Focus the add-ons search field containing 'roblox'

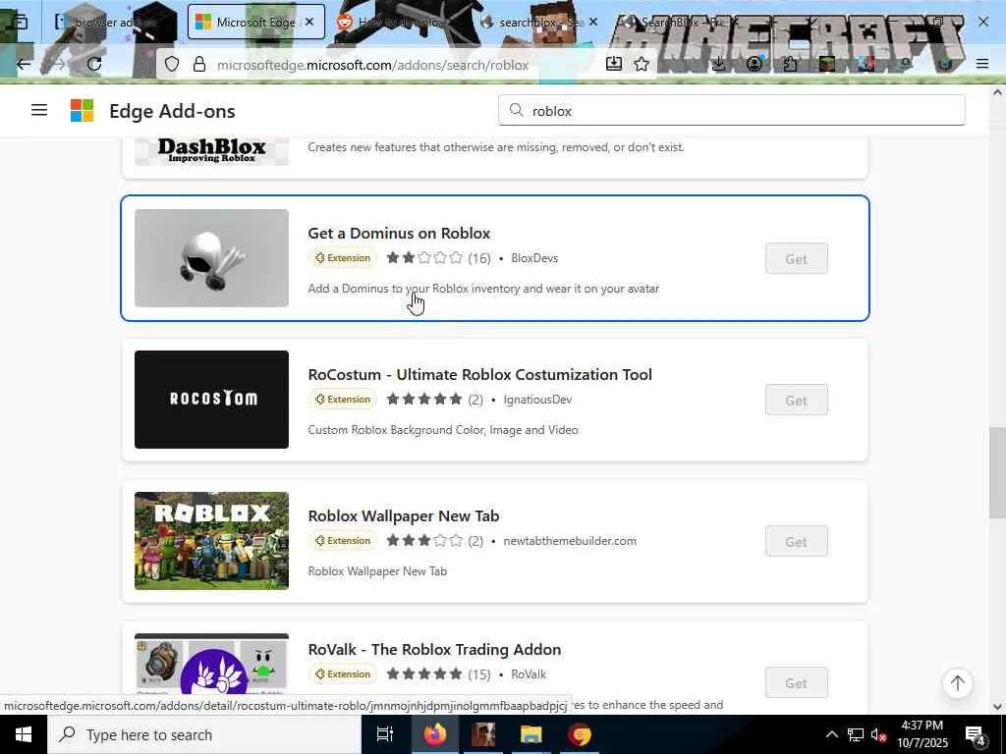tap(731, 110)
